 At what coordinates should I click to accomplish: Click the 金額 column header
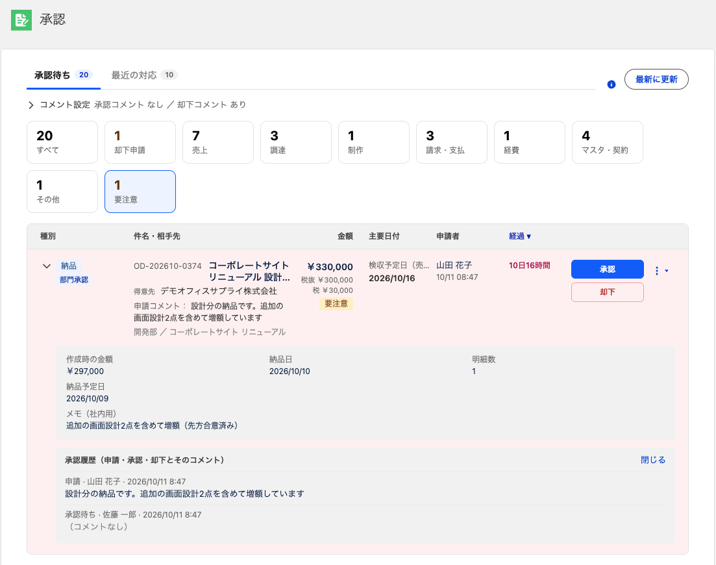(345, 236)
